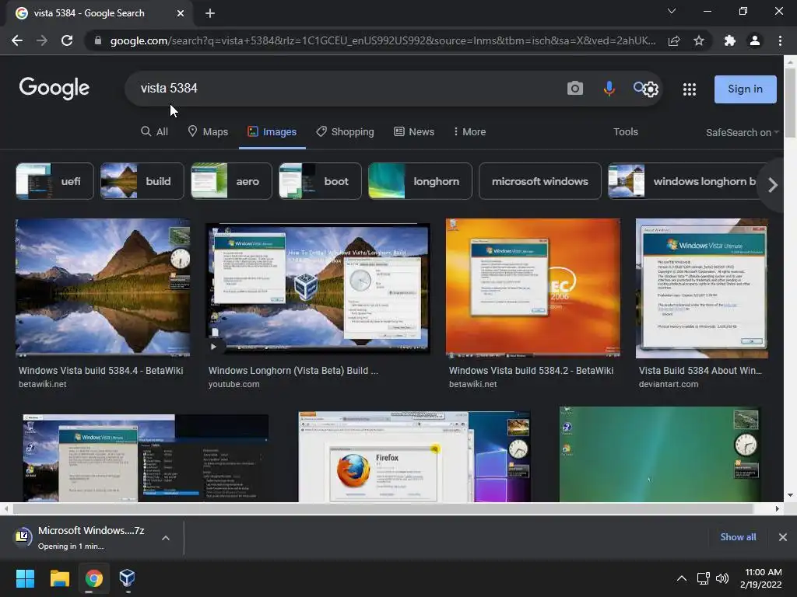Open Google quick settings gear icon
Viewport: 797px width, 597px height.
click(x=651, y=89)
